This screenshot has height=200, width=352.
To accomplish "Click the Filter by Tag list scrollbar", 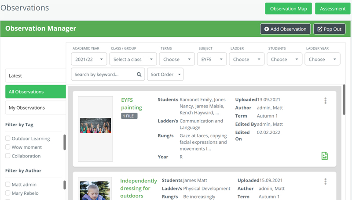I will [x=65, y=142].
